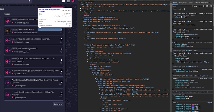
Task: Click the 'flex' badge after sidebar-wrapper div
Action: tap(120, 47)
